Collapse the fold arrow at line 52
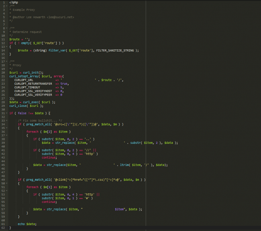261x231 pixels. pos(7,190)
